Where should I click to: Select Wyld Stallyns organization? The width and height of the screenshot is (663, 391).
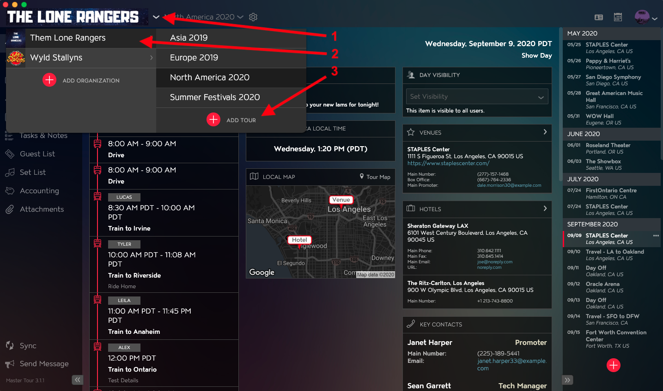[x=80, y=58]
